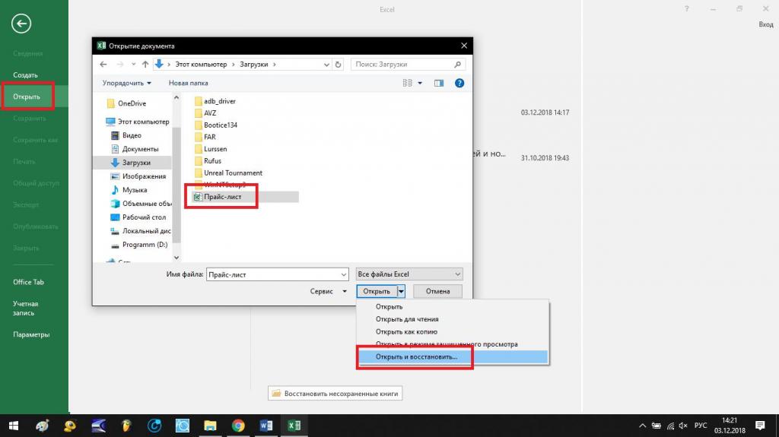
Task: Open Chrome from the taskbar
Action: point(238,426)
